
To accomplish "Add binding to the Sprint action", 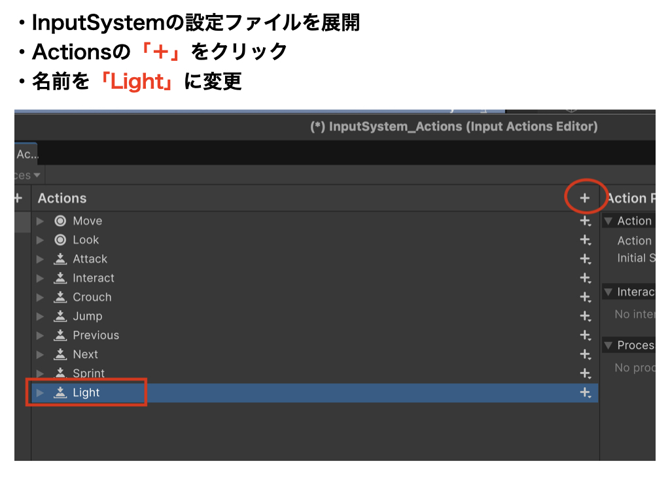I will pos(585,373).
